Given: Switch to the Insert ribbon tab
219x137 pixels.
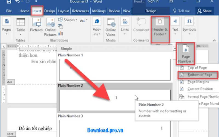Looking at the screenshot, I should (37, 11).
